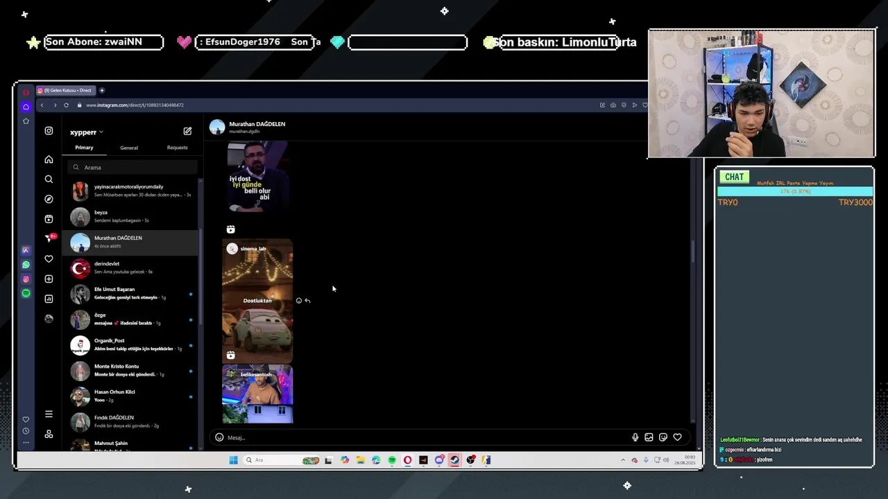Open Opera bookmarks star in sidebar
This screenshot has height=499, width=888.
click(x=26, y=121)
